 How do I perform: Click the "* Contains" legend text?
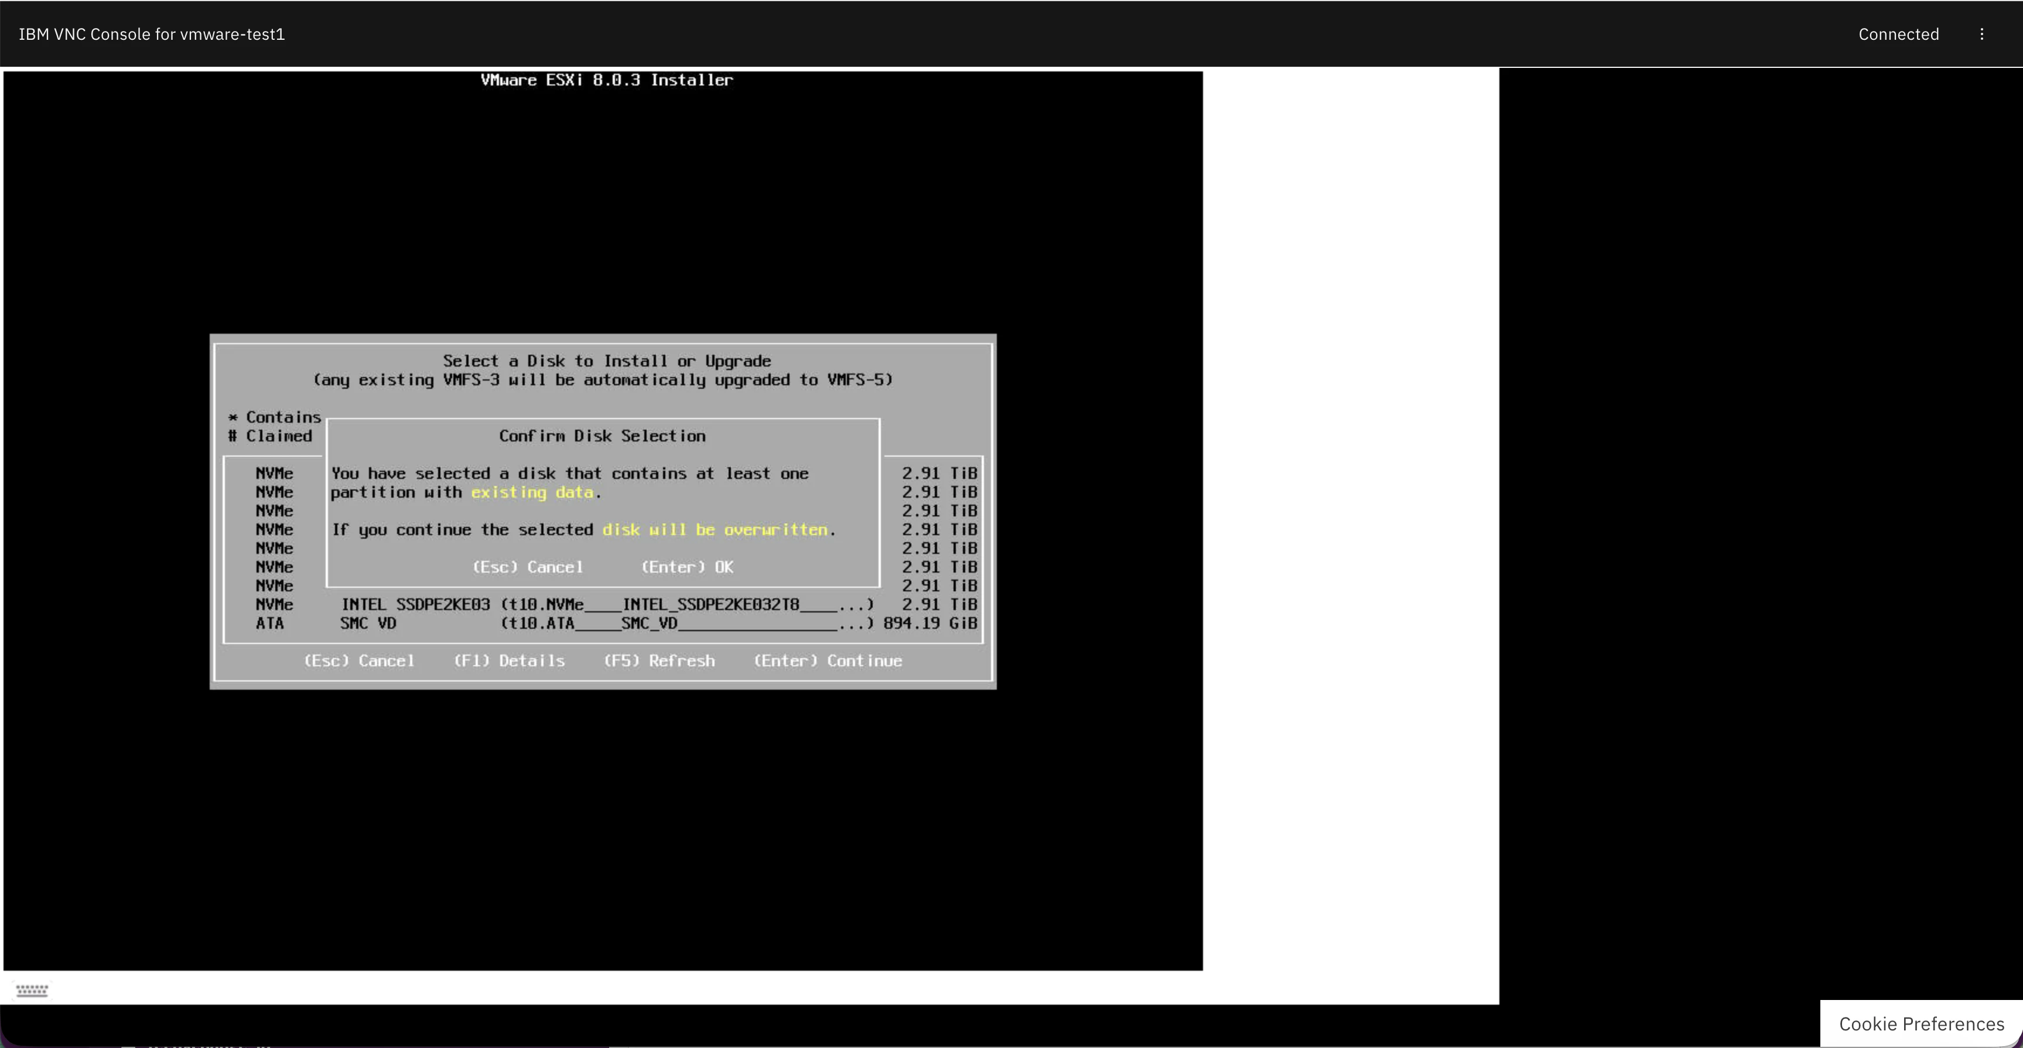275,417
